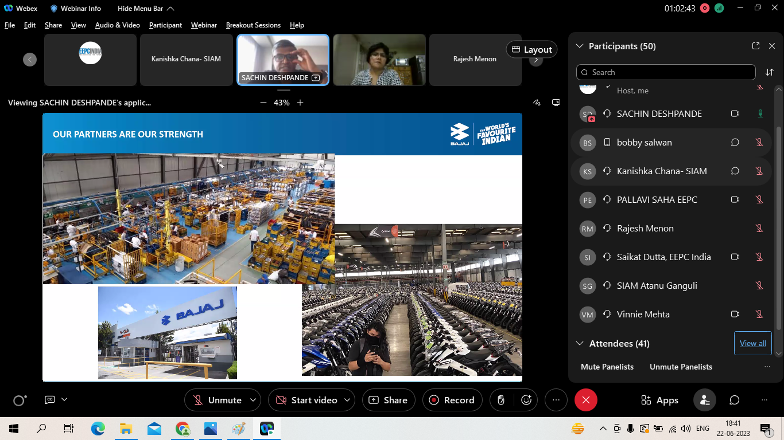This screenshot has height=440, width=784.
Task: Open chat with Kanishka Chana- SIAM
Action: point(735,171)
